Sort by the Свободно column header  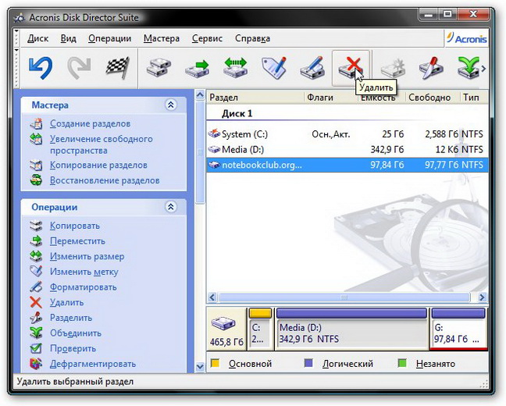tap(433, 97)
